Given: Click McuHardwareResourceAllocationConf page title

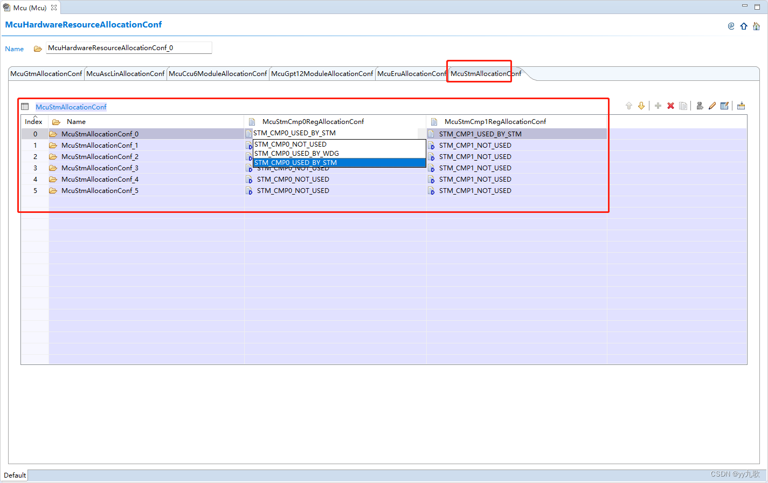Looking at the screenshot, I should (84, 25).
